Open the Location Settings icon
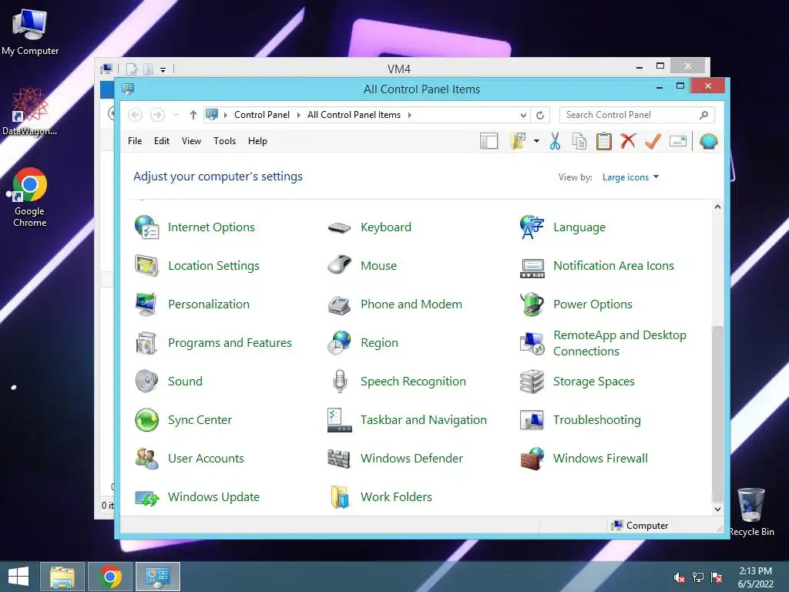Viewport: 789px width, 592px height. pyautogui.click(x=146, y=266)
